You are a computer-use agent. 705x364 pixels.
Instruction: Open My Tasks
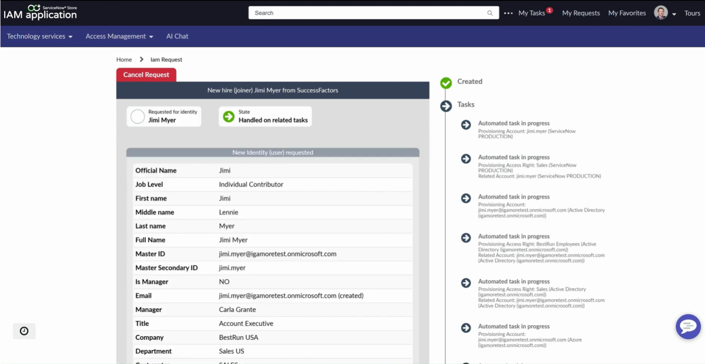click(x=532, y=13)
